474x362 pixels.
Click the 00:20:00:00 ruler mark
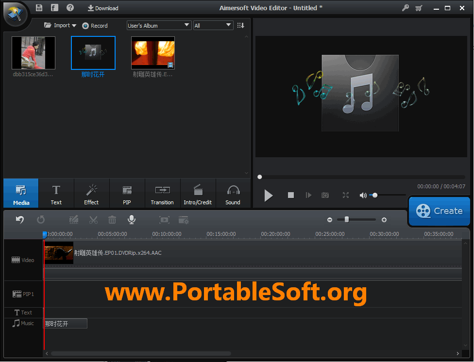pyautogui.click(x=276, y=234)
